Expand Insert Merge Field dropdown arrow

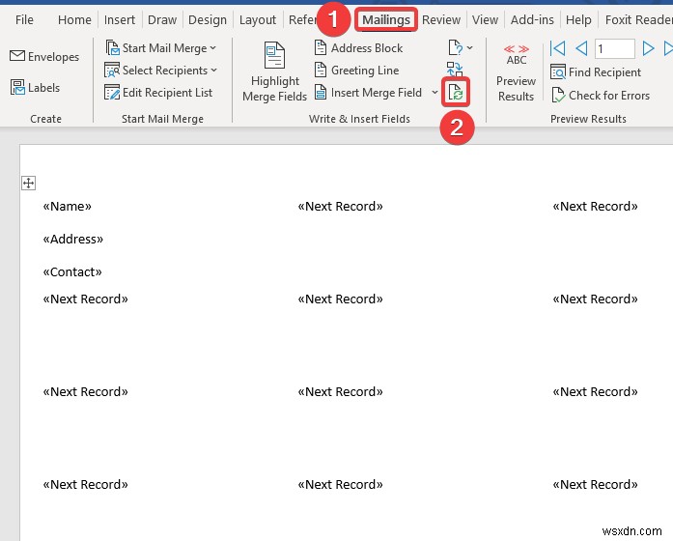[x=435, y=93]
